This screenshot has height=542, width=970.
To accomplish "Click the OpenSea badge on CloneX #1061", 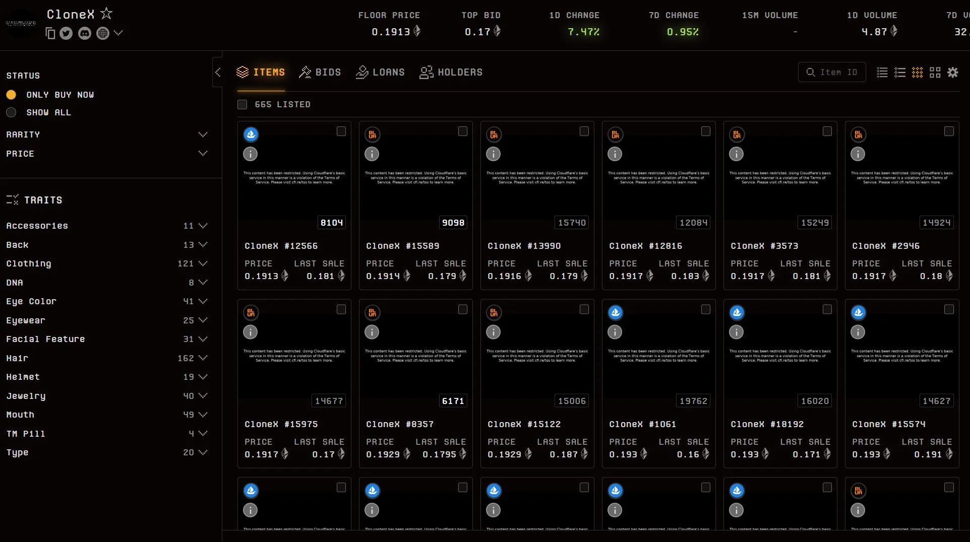I will coord(615,312).
